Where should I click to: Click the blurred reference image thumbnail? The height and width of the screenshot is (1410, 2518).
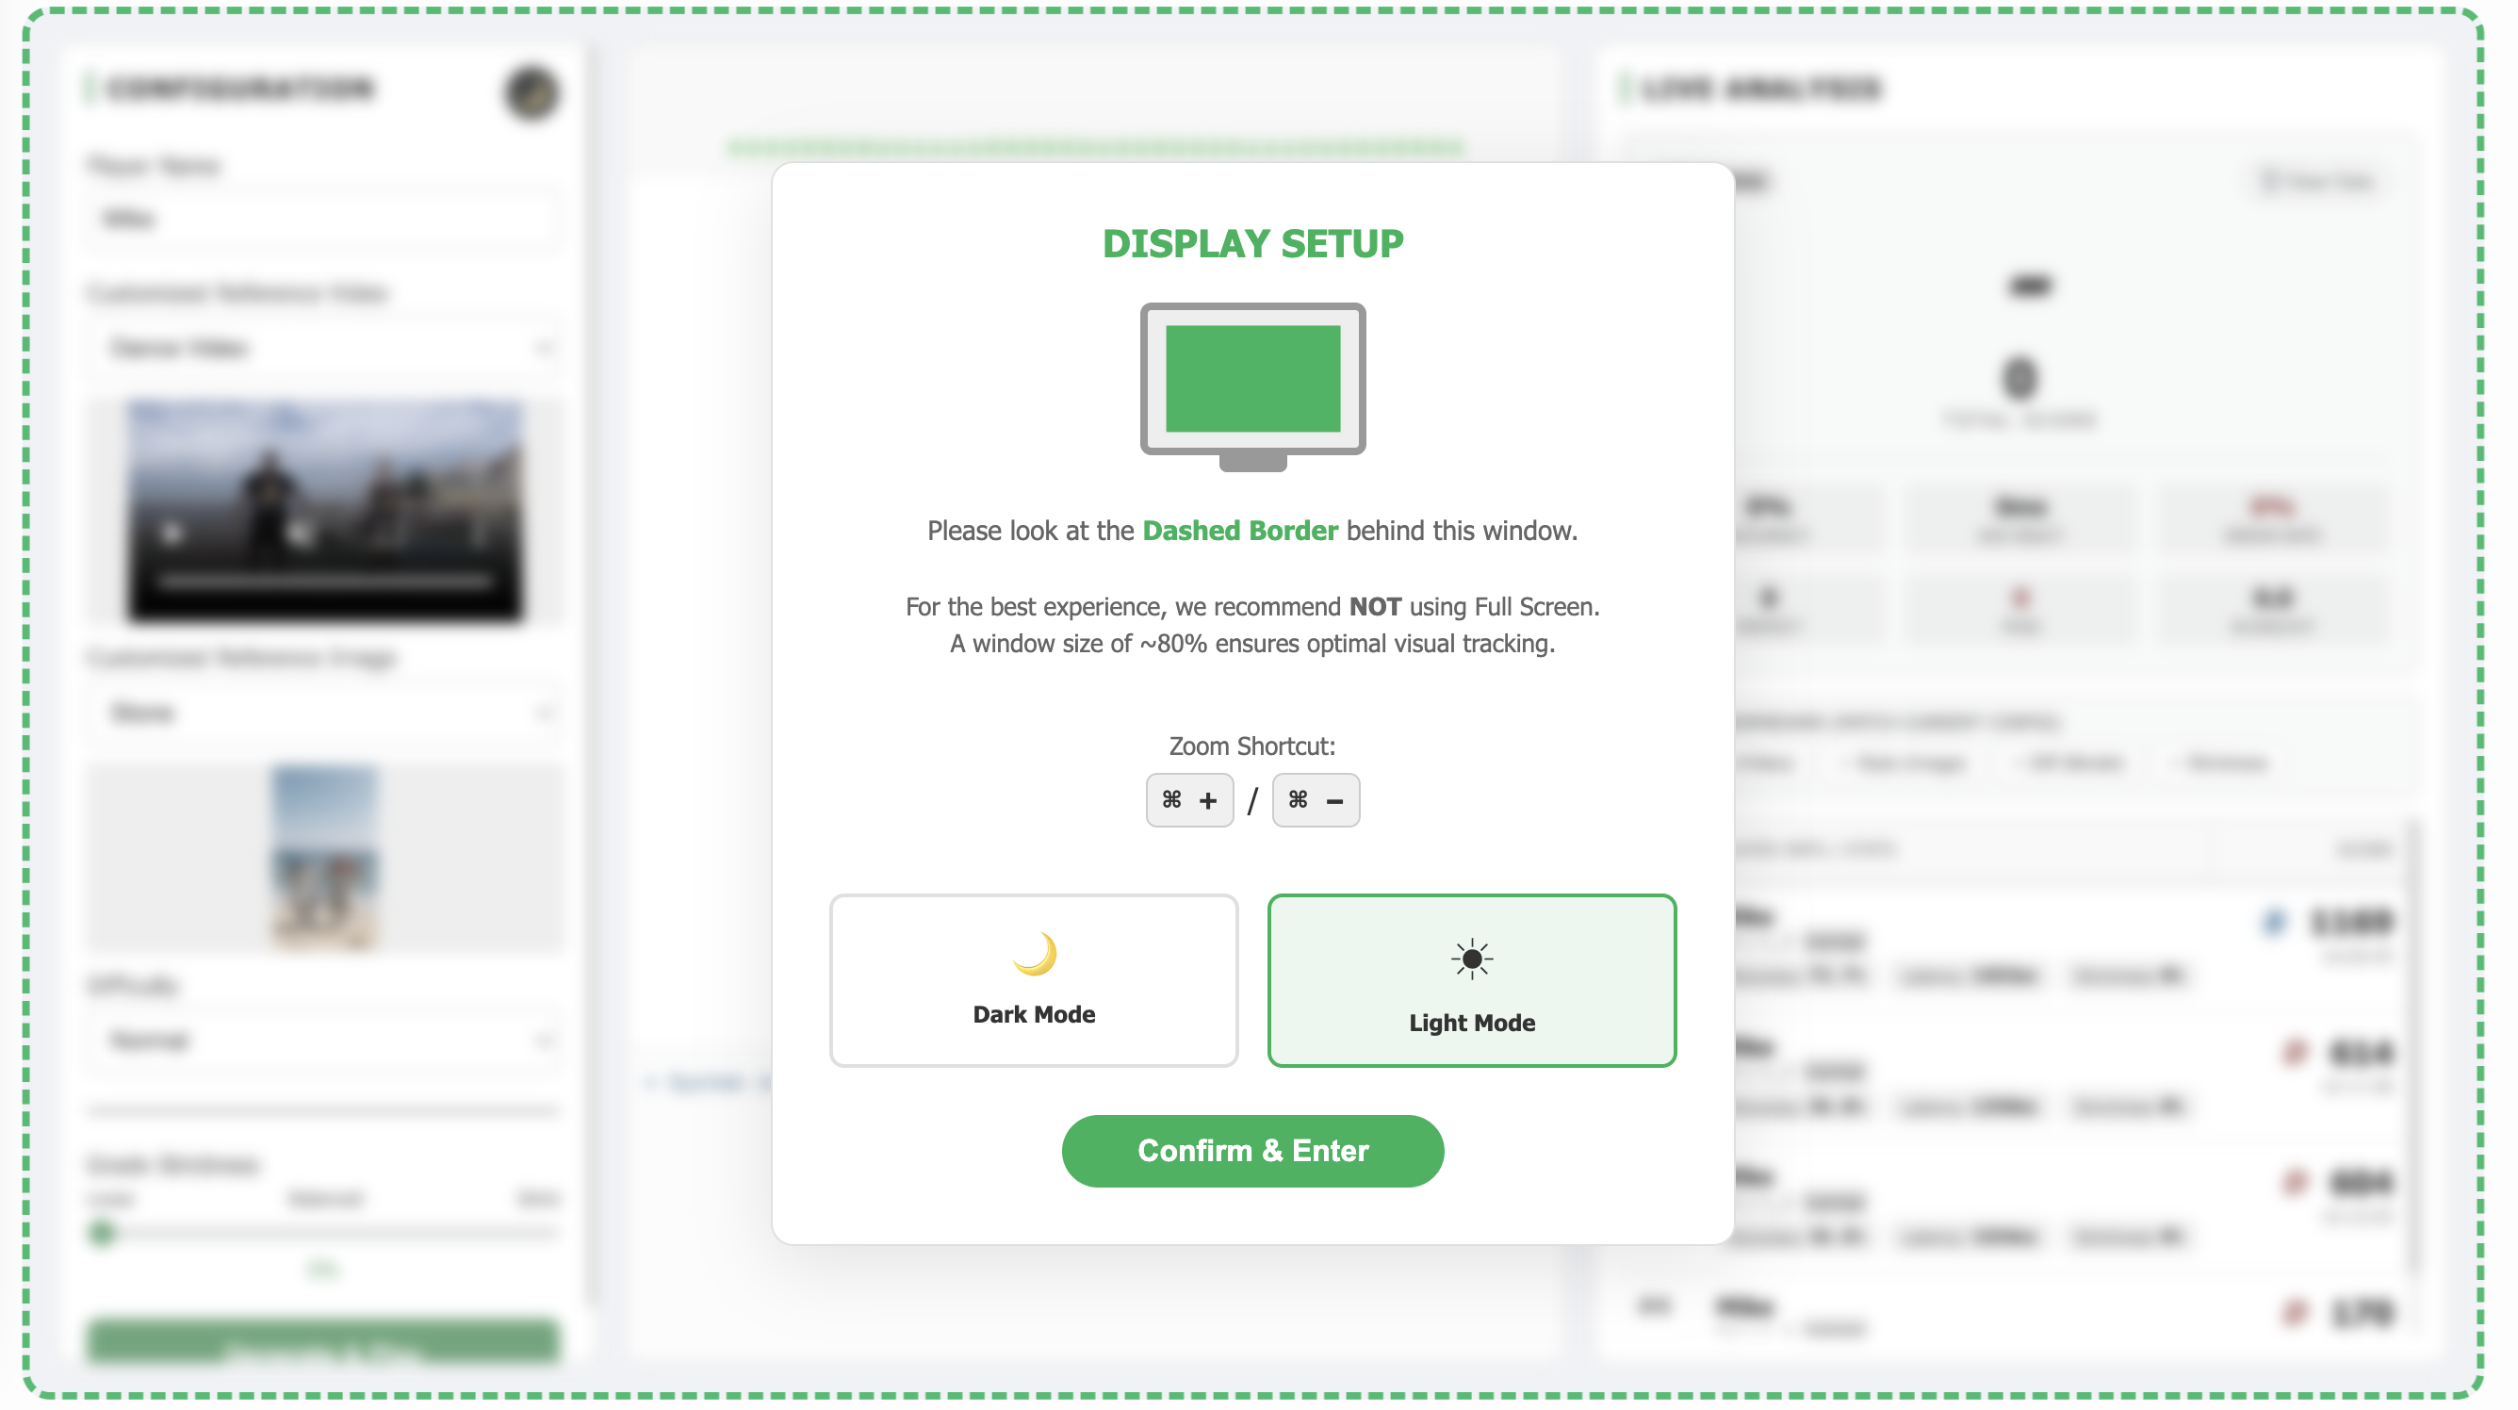[x=324, y=858]
